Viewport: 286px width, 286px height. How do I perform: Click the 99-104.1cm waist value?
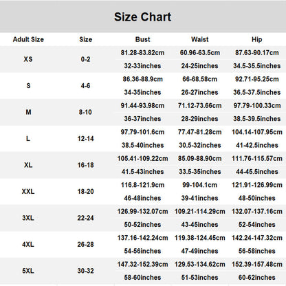(200, 185)
